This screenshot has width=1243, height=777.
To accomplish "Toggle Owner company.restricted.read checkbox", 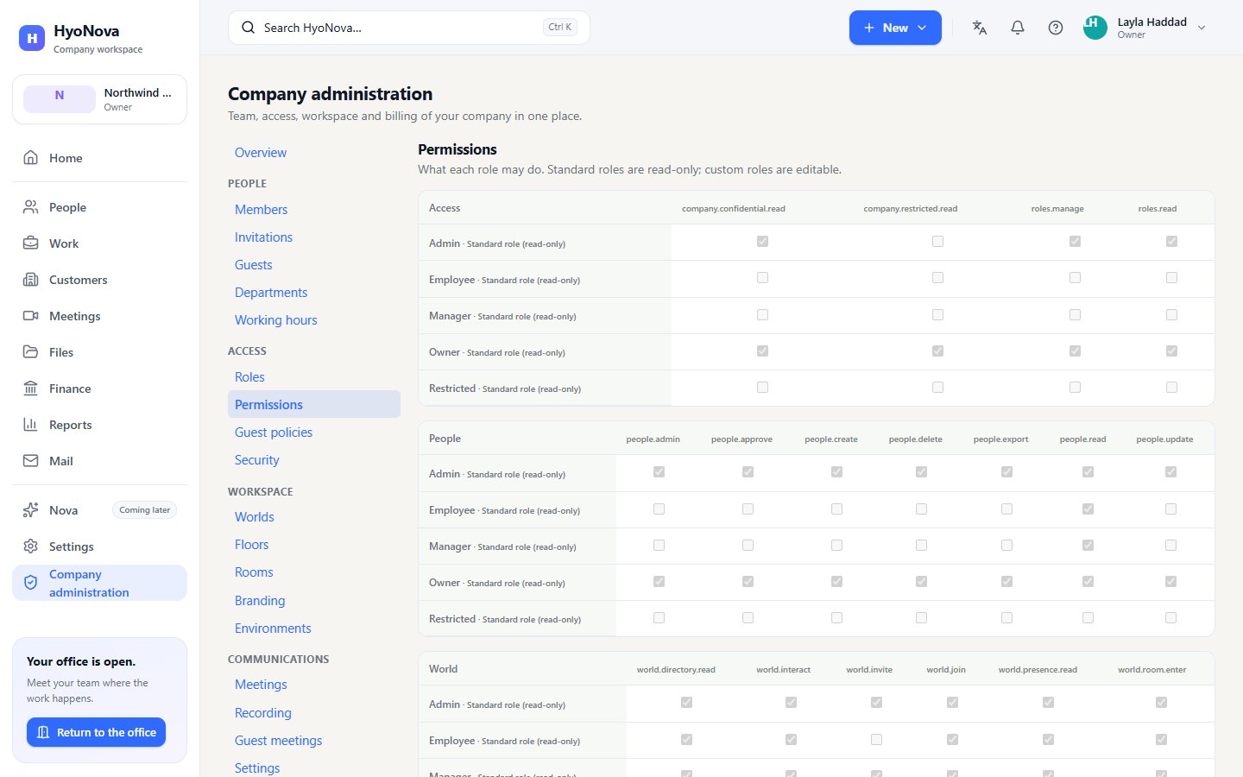I will [937, 351].
